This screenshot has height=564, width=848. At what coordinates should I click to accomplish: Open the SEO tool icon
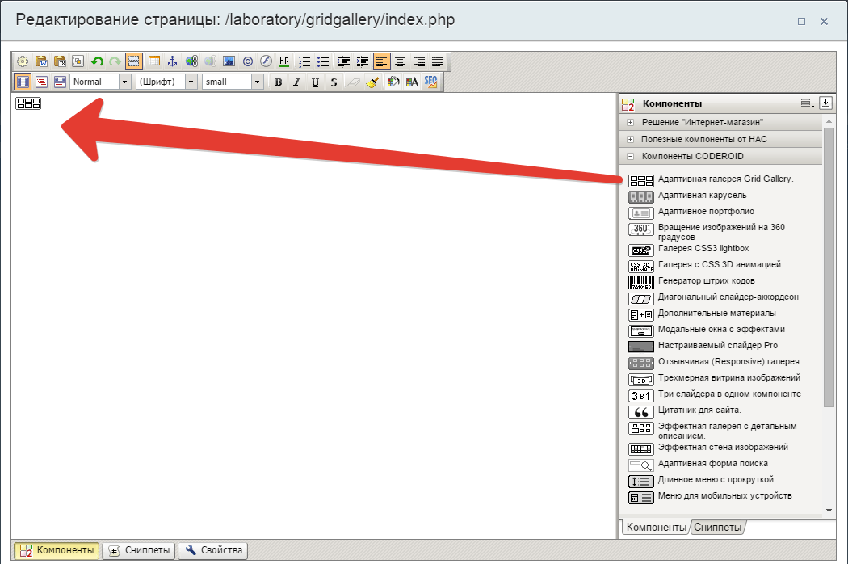431,82
